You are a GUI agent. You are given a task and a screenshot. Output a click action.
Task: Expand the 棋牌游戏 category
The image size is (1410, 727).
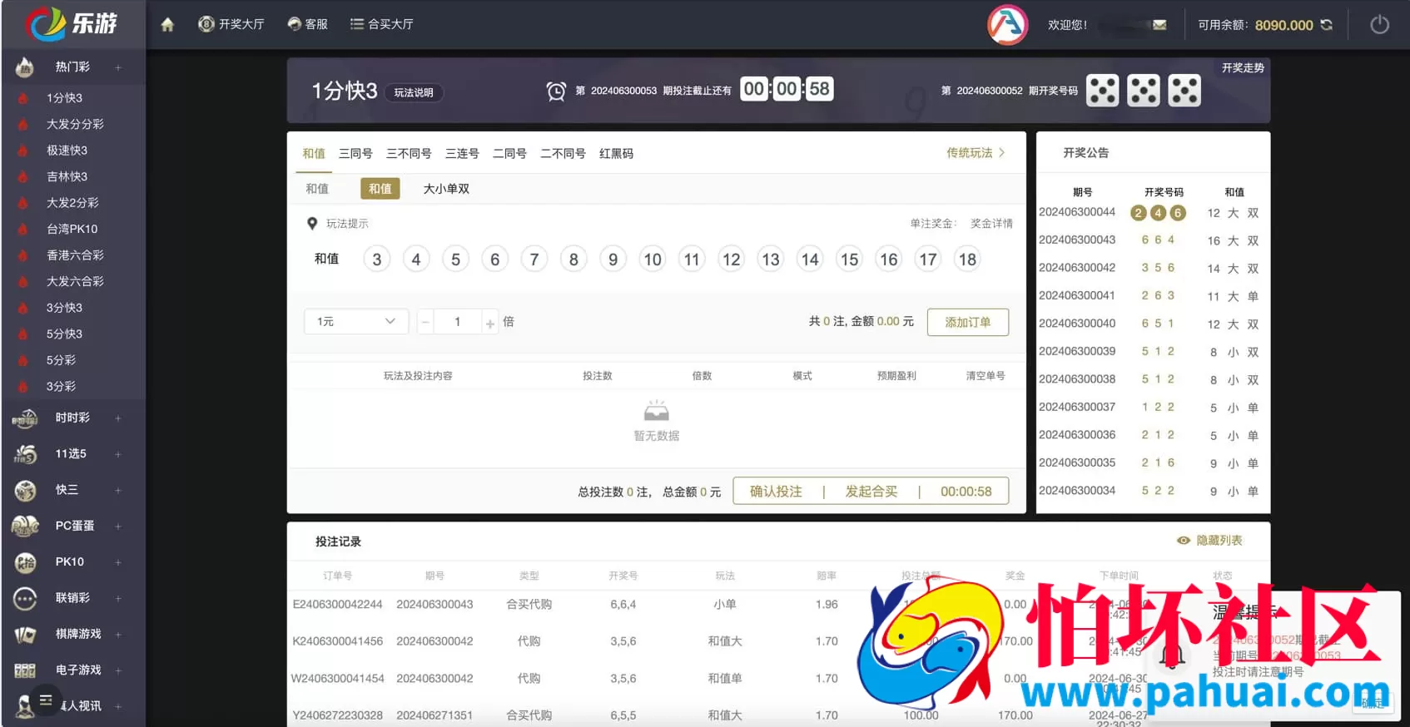pos(118,635)
